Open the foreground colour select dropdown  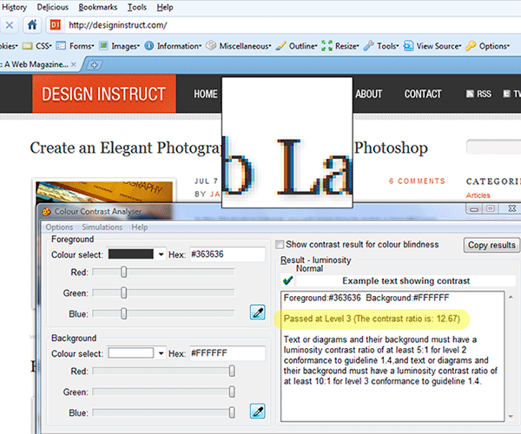[x=161, y=254]
